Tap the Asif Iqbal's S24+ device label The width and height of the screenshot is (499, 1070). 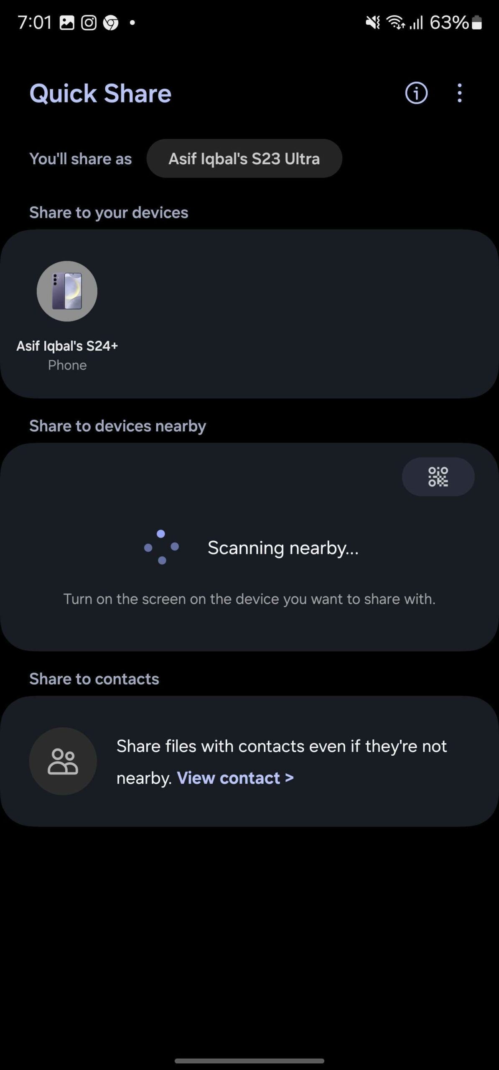coord(67,346)
